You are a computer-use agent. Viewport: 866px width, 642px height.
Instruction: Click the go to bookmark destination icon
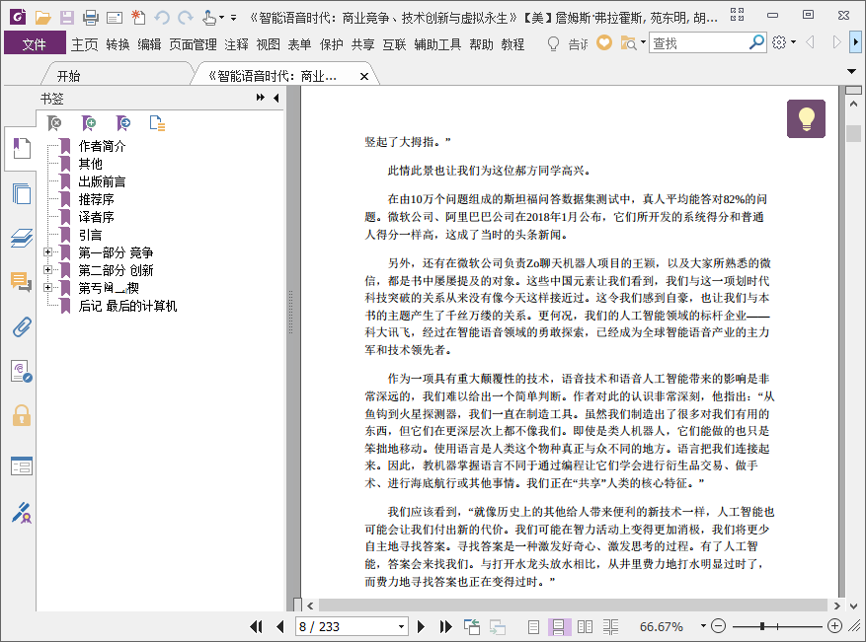point(123,123)
